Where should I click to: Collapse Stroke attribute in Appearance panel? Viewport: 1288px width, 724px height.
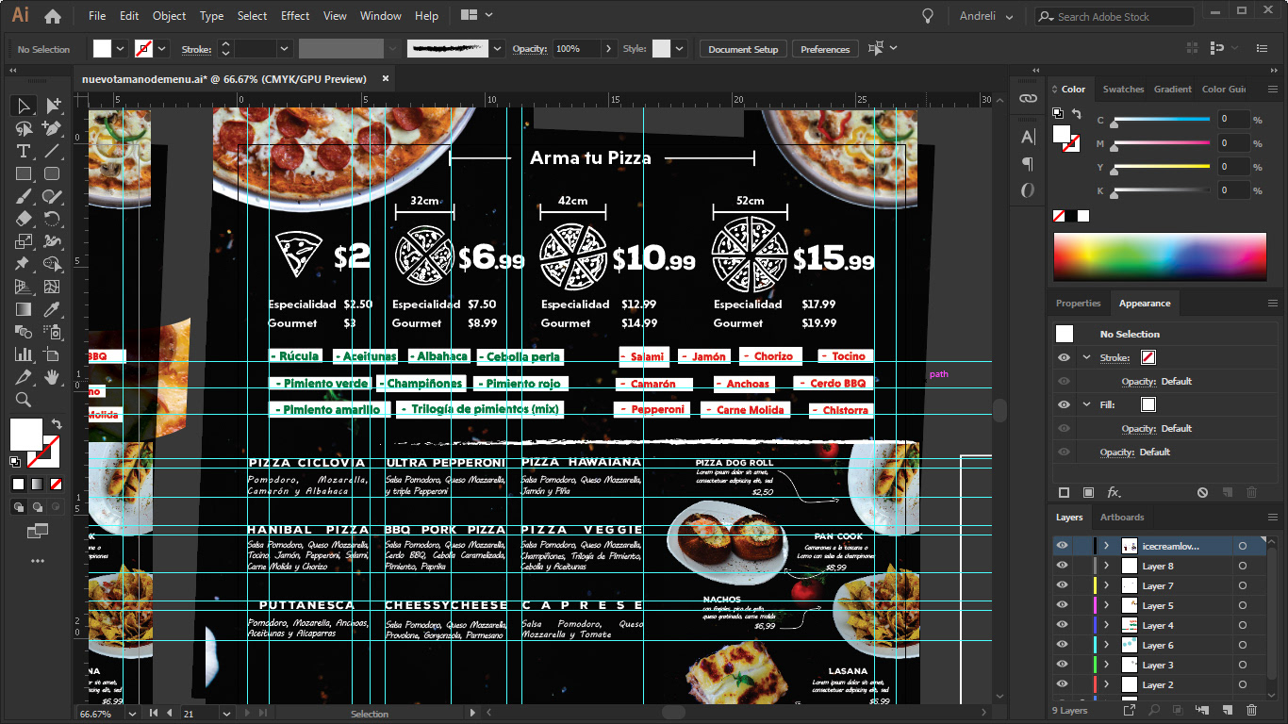(1086, 357)
